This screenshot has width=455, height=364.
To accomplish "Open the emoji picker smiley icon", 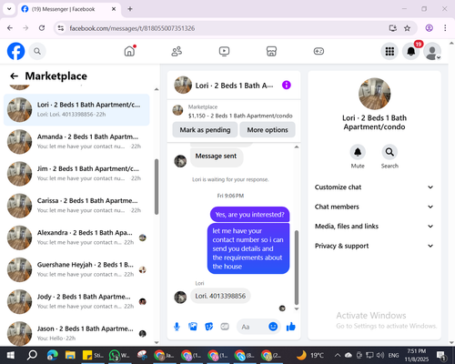I will (x=273, y=327).
